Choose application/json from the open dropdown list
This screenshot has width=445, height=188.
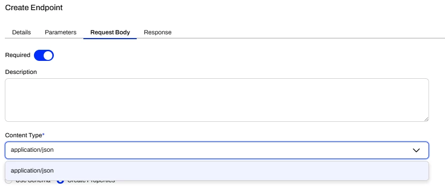(217, 171)
